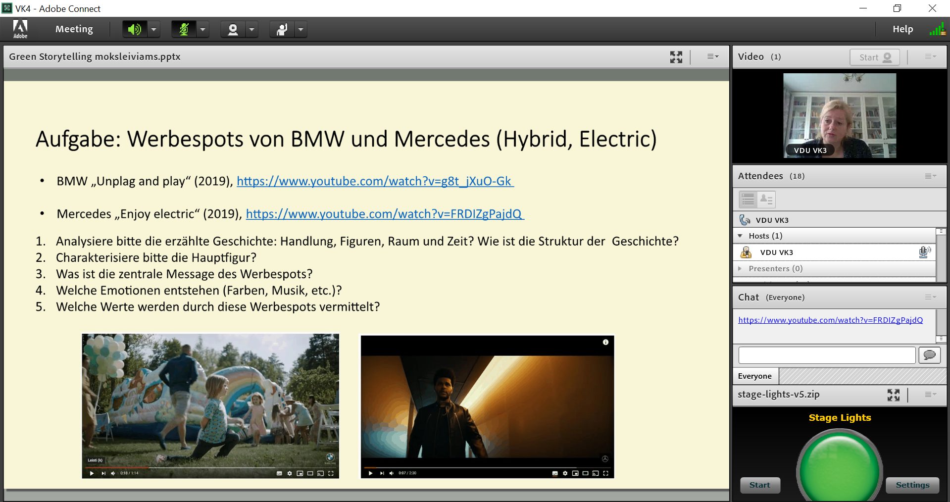Switch to attendee status view
The image size is (950, 502).
[766, 200]
